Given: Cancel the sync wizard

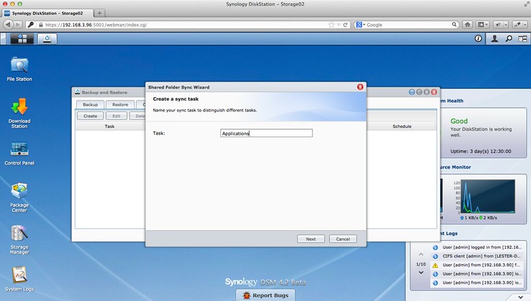Looking at the screenshot, I should tap(343, 239).
